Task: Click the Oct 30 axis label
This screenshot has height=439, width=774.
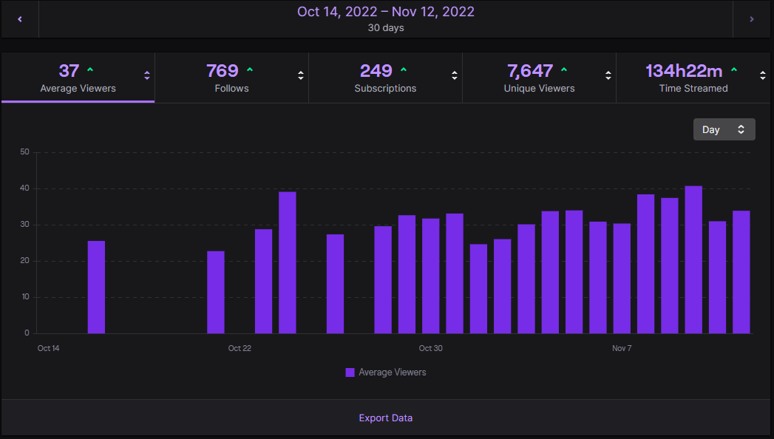Action: pyautogui.click(x=430, y=348)
